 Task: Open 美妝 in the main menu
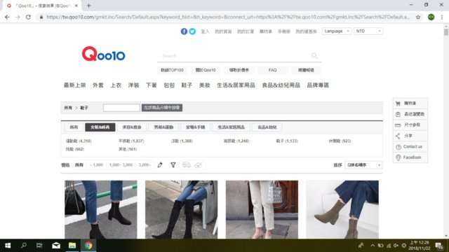tap(204, 85)
